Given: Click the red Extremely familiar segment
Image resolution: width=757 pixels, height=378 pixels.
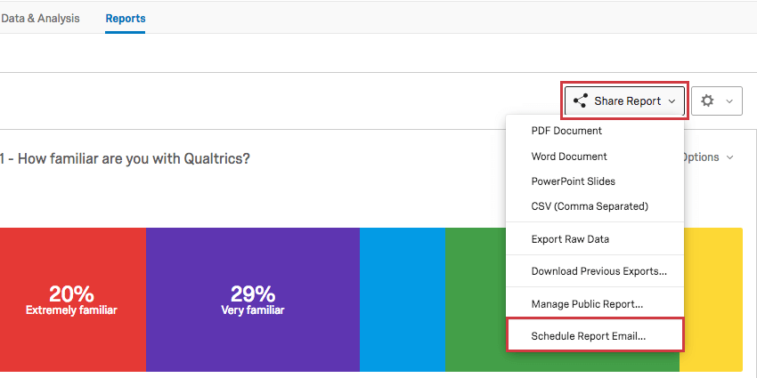Looking at the screenshot, I should pos(72,300).
